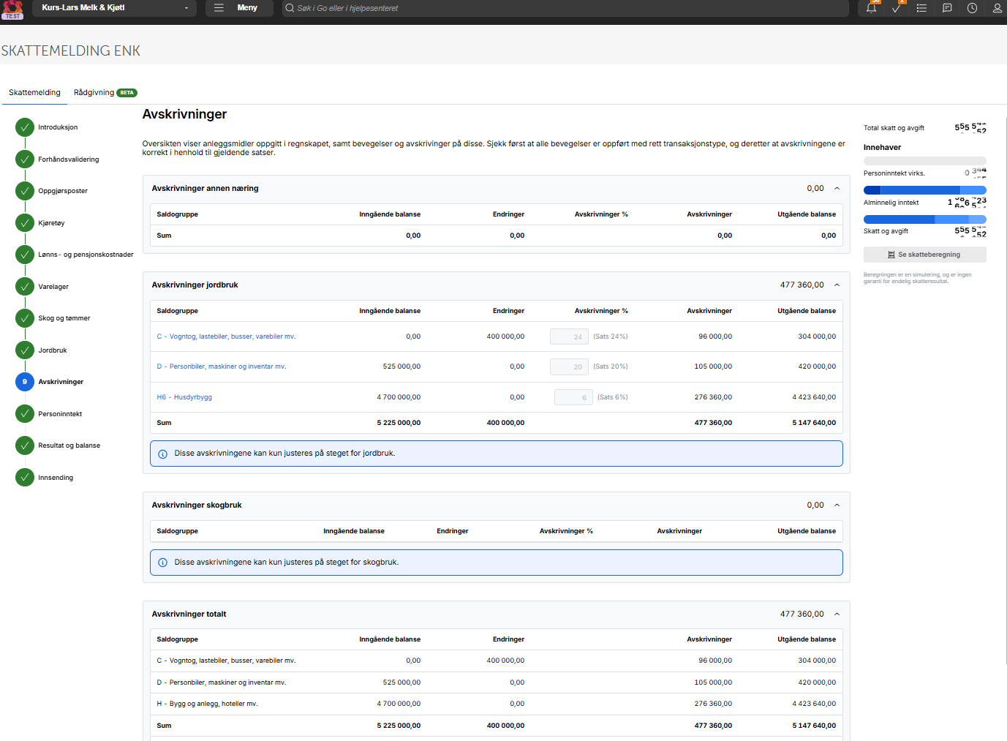Viewport: 1007px width, 741px height.
Task: Open the clock history icon
Action: pyautogui.click(x=972, y=8)
